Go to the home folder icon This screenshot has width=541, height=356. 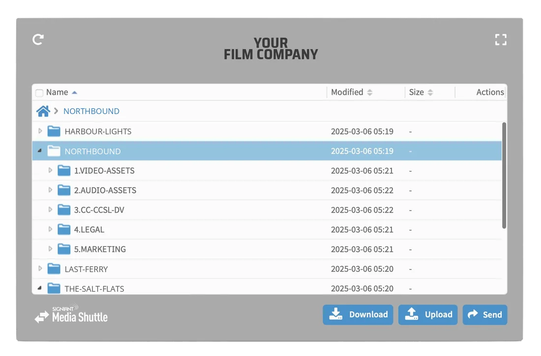pyautogui.click(x=43, y=111)
